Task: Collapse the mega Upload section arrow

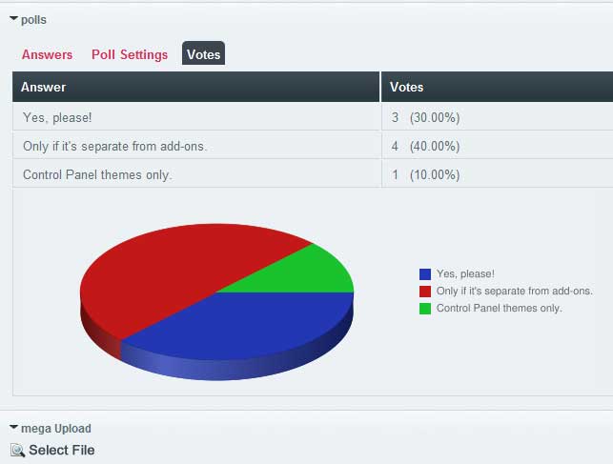Action: [13, 427]
